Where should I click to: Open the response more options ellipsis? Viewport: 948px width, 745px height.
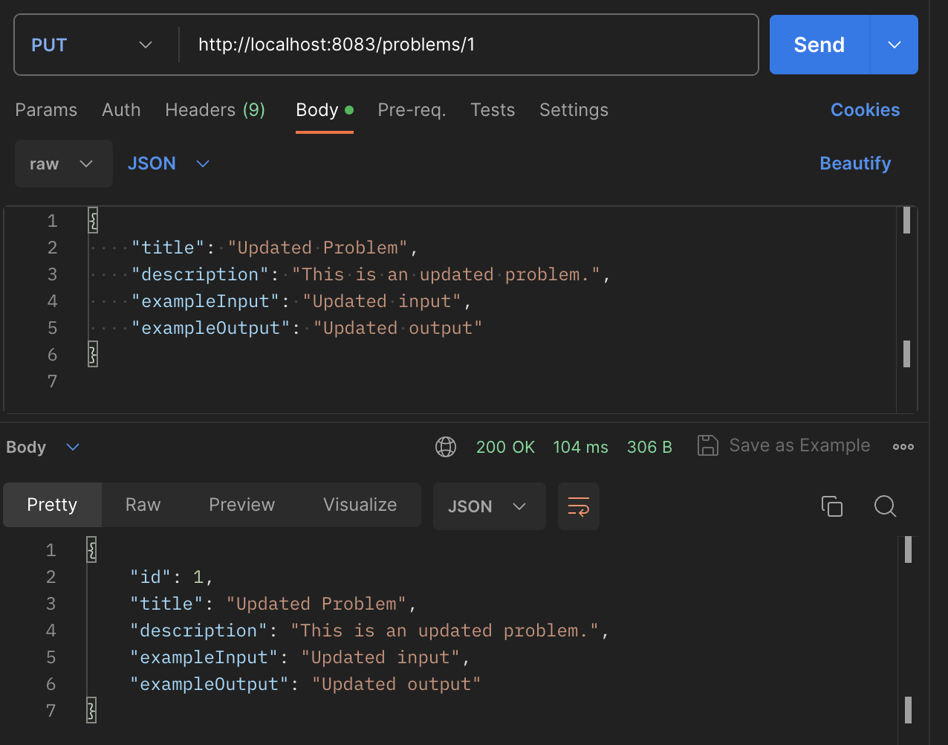pyautogui.click(x=903, y=447)
